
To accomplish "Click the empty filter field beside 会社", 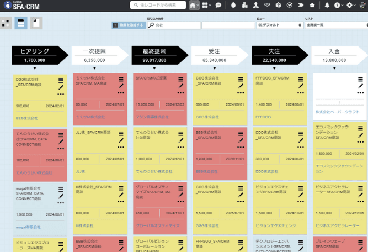I will coord(228,25).
